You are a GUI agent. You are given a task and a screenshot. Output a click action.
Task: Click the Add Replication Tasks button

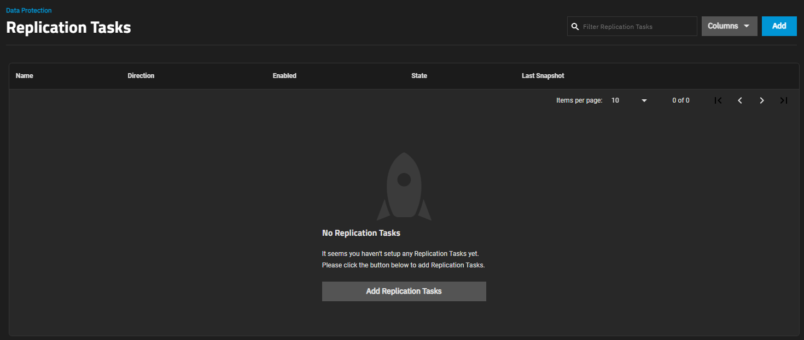[x=404, y=291]
